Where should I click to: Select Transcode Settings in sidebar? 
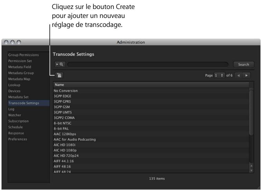tap(29, 103)
